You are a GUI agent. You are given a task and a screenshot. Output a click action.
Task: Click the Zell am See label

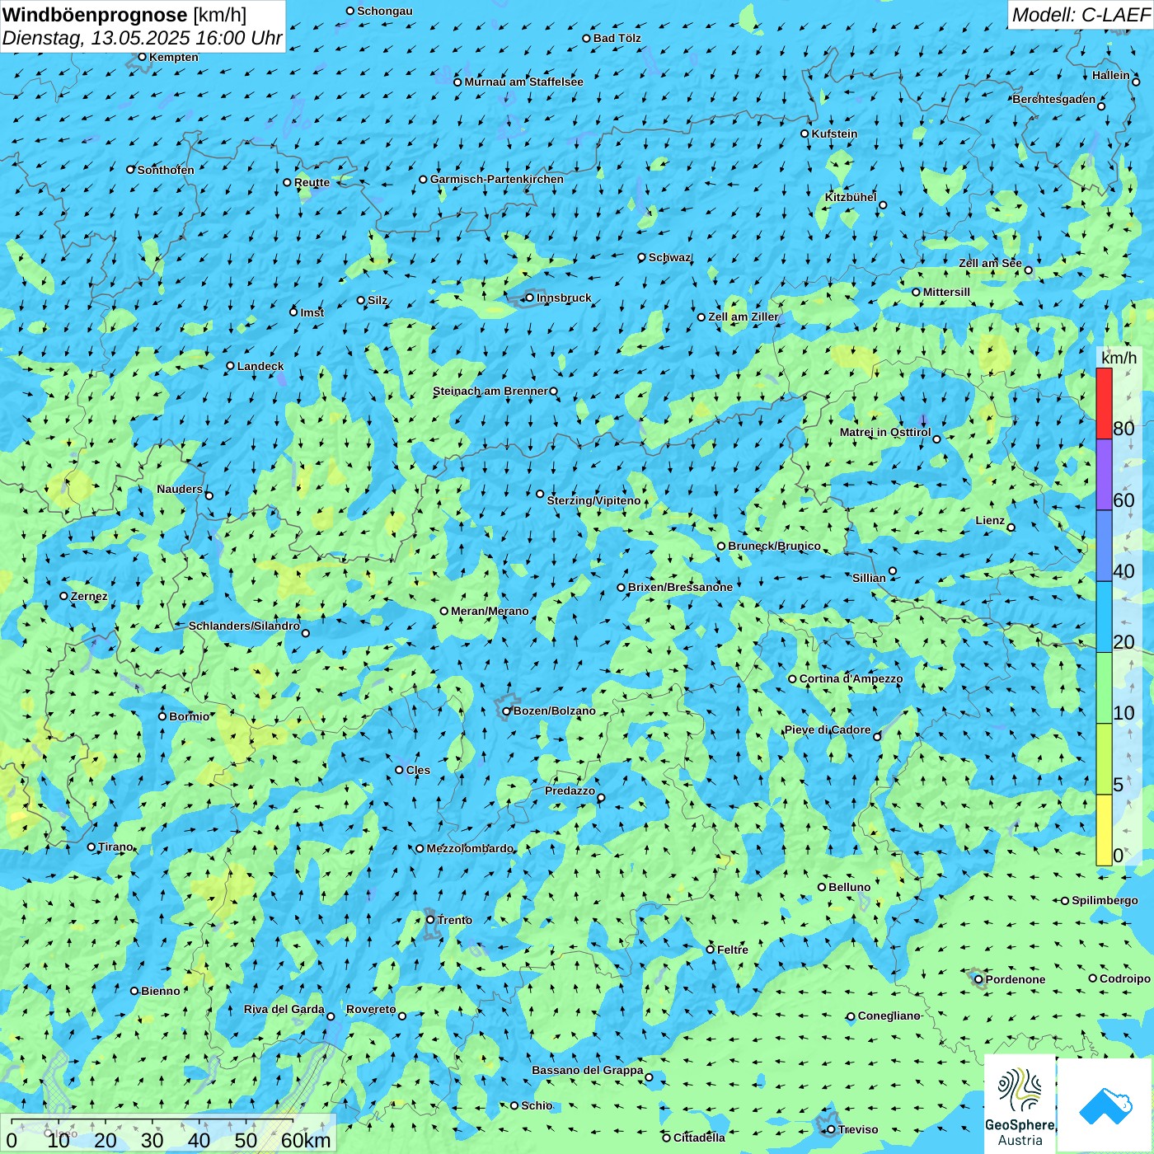coord(990,263)
